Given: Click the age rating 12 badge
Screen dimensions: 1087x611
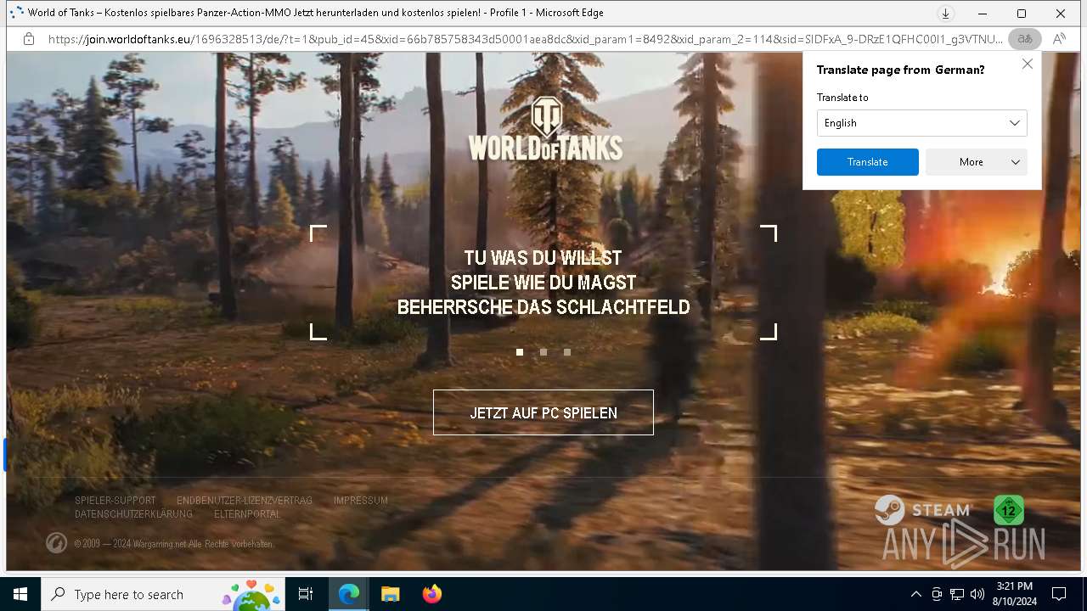Looking at the screenshot, I should [x=1009, y=510].
